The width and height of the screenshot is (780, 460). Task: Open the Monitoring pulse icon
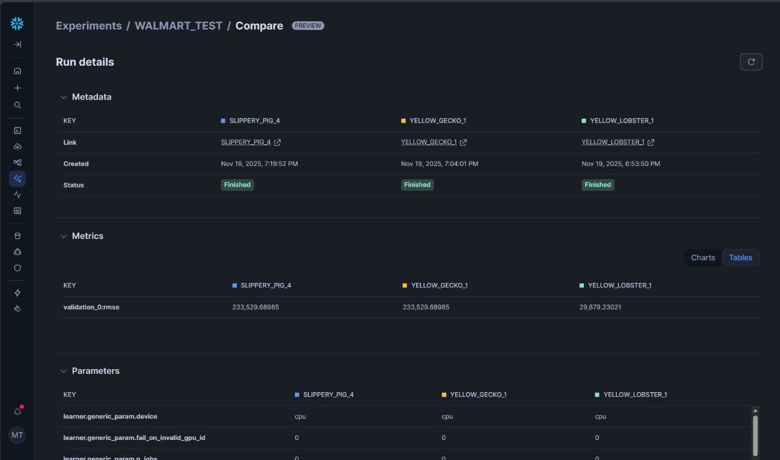17,195
